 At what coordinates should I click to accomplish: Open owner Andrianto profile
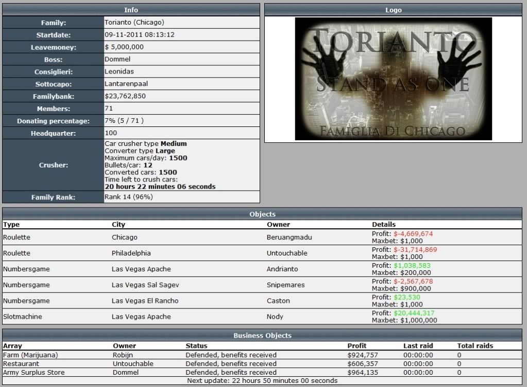tap(282, 269)
